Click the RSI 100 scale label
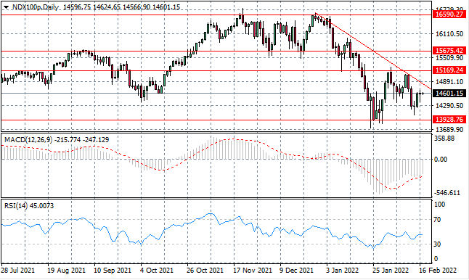 [x=439, y=205]
